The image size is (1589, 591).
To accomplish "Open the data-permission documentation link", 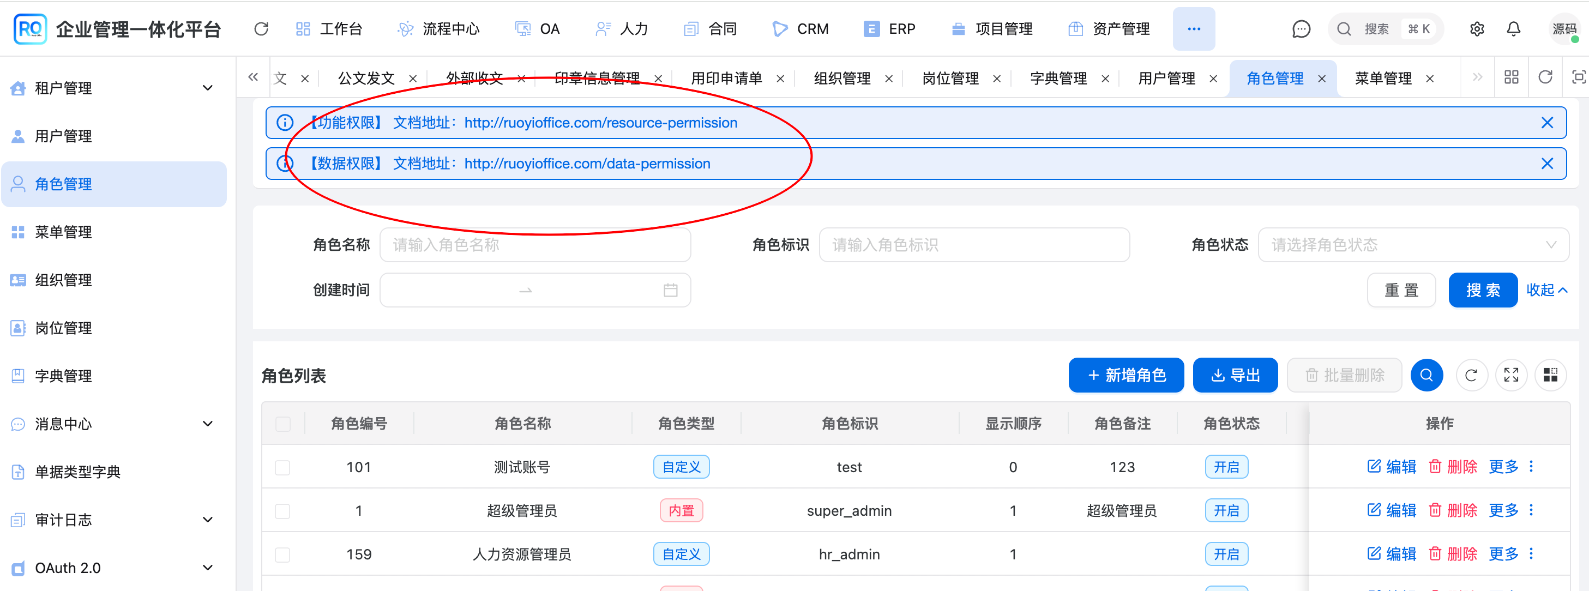I will [587, 164].
